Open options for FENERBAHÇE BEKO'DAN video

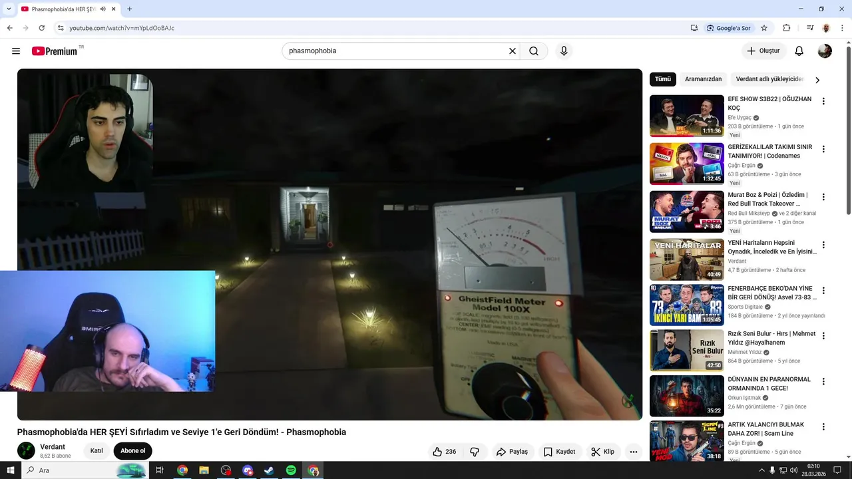coord(823,291)
